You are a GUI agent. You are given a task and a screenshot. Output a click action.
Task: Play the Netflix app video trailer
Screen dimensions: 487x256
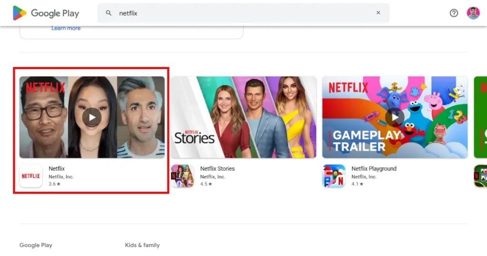(x=92, y=117)
